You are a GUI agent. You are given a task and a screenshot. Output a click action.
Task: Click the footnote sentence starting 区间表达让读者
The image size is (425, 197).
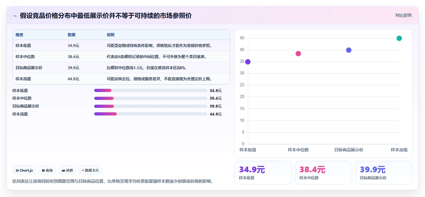[113, 181]
